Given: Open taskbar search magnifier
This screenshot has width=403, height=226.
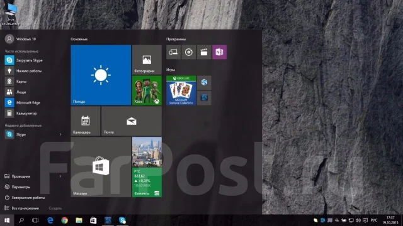Looking at the screenshot, I should coord(21,220).
